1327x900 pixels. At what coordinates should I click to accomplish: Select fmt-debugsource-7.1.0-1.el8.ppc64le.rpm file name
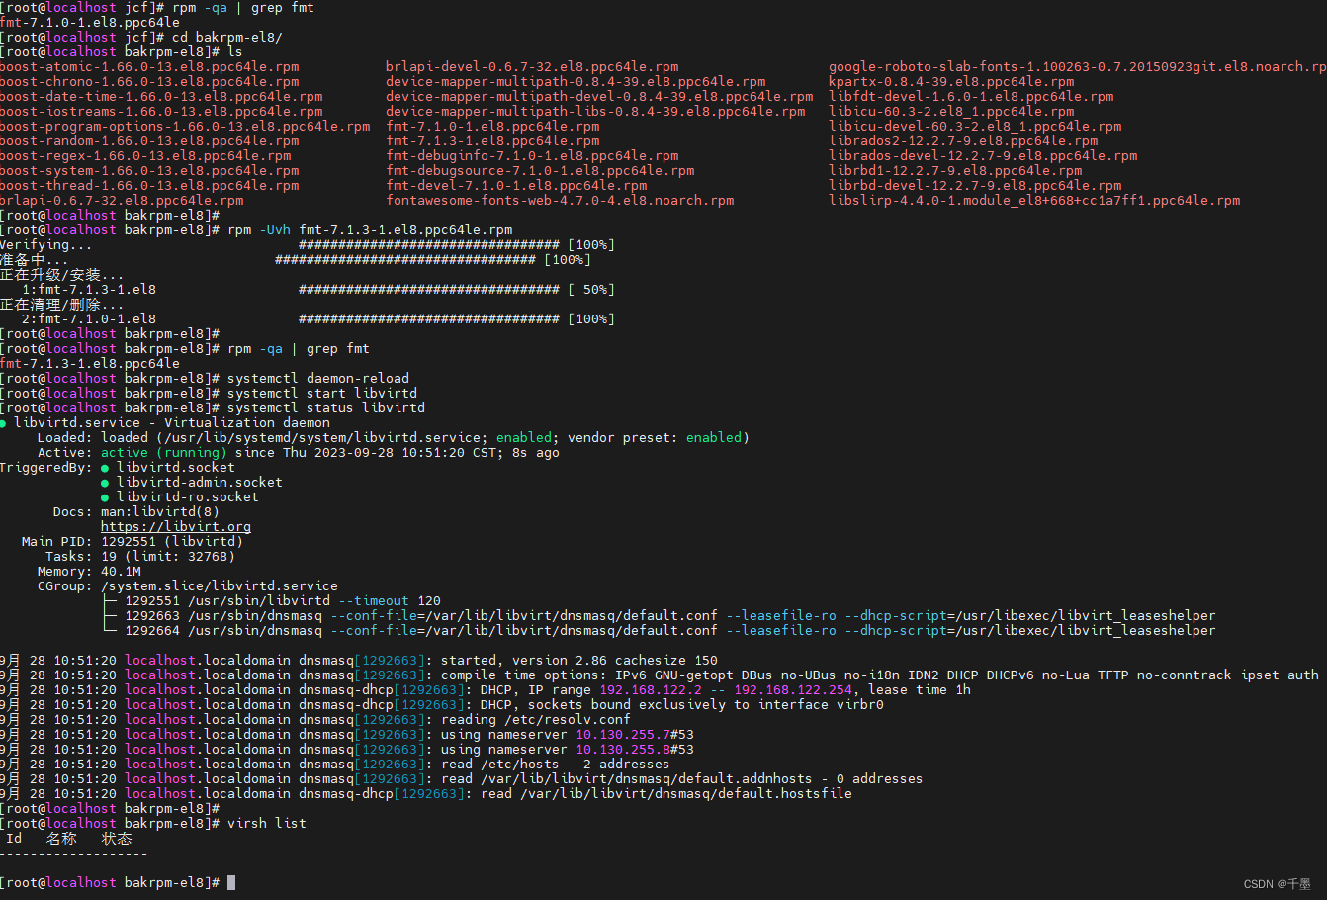pos(540,171)
